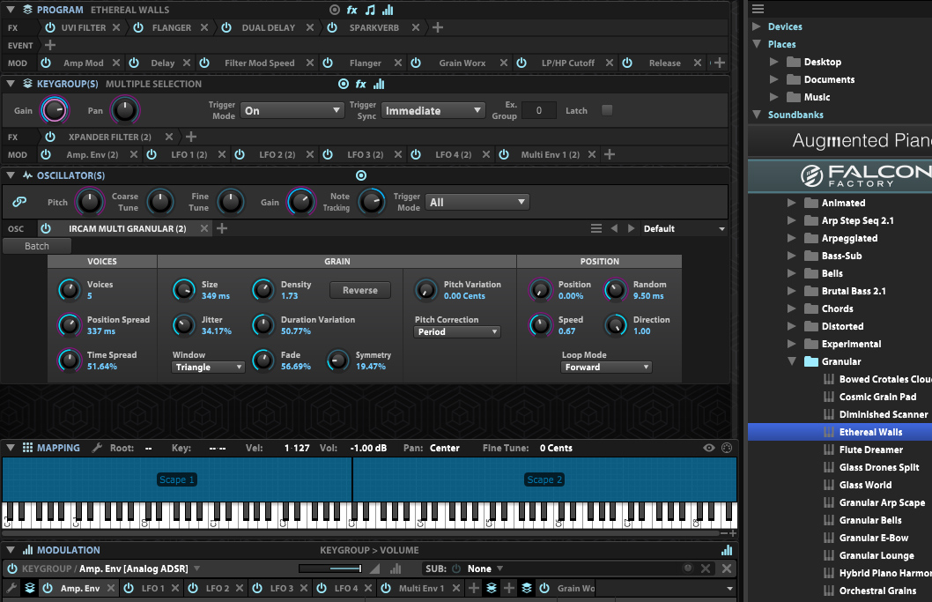The height and width of the screenshot is (602, 932).
Task: Click the Position Spread knob
Action: [x=69, y=325]
